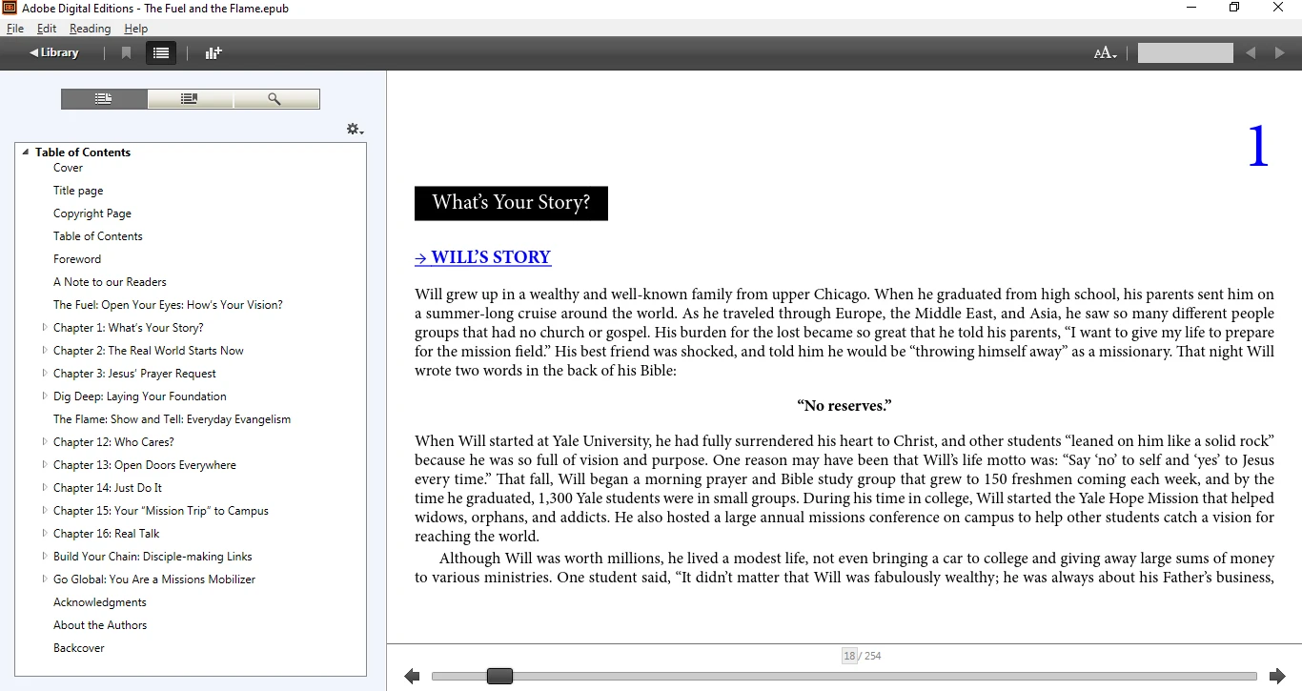Click Adobe Digital Editions app icon in title bar
This screenshot has width=1302, height=691.
pos(9,8)
